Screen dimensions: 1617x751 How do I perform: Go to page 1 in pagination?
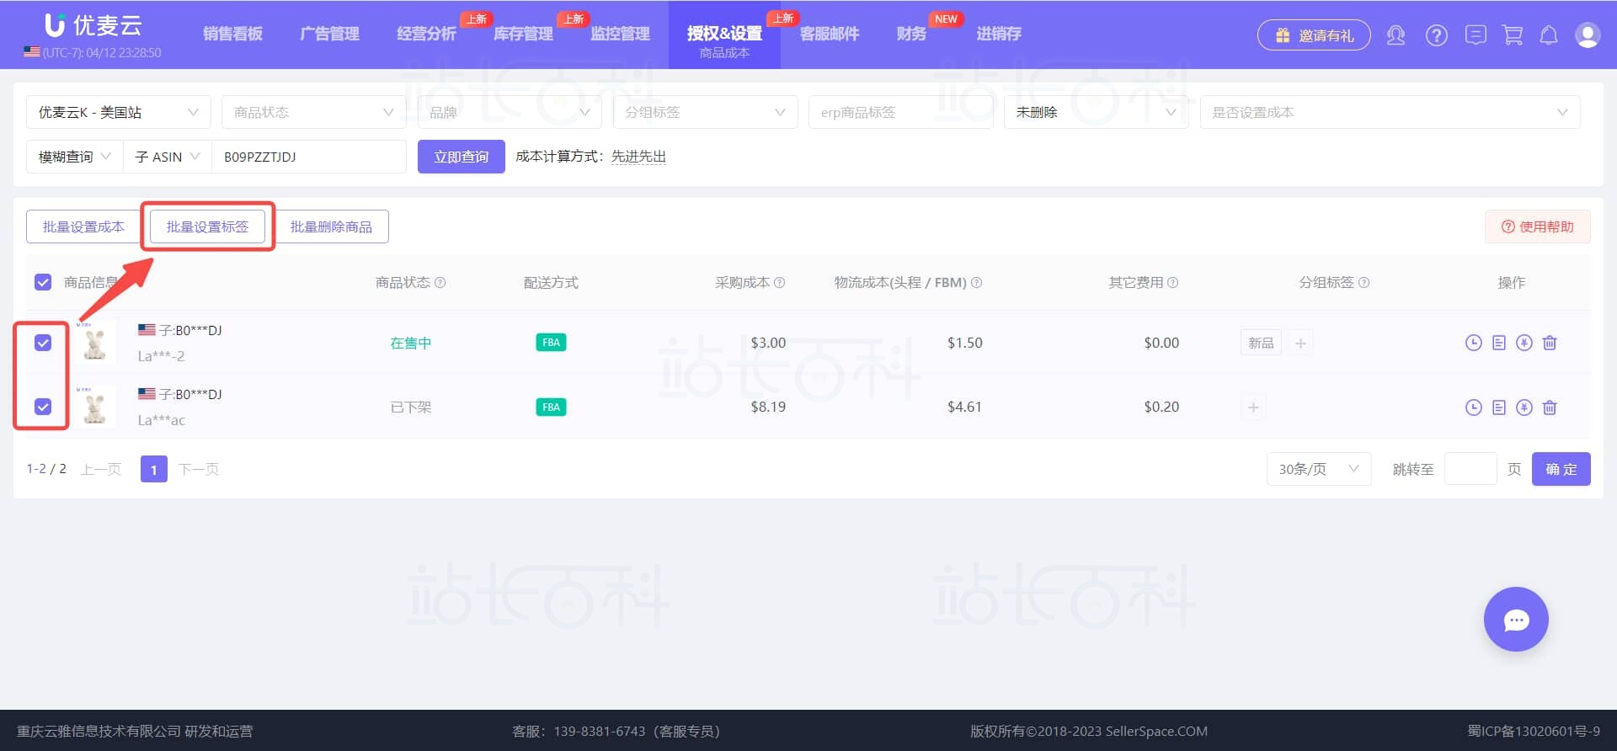154,469
